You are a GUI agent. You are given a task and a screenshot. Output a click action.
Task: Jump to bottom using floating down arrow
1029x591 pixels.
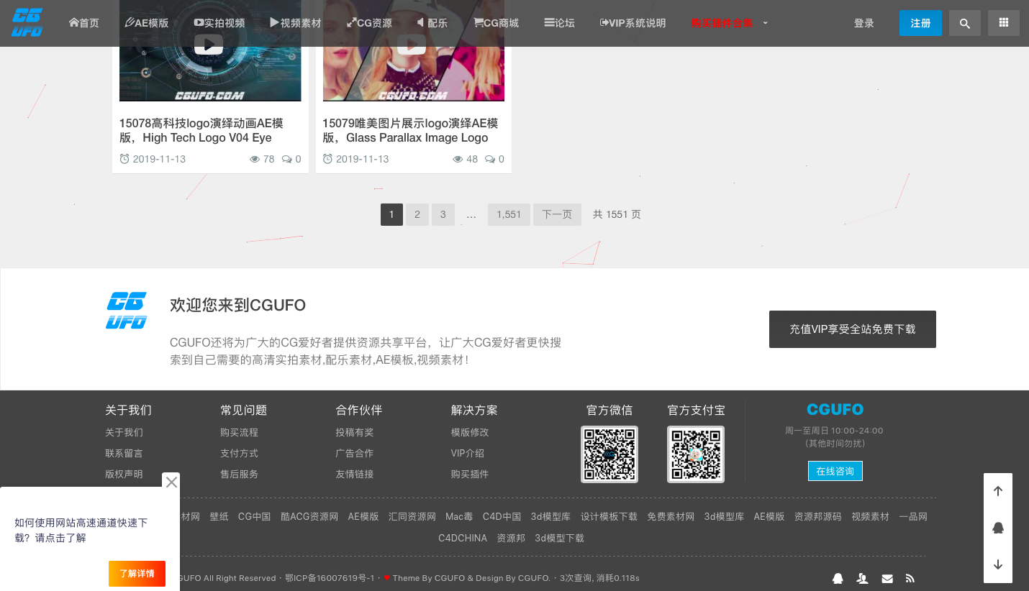tap(997, 564)
